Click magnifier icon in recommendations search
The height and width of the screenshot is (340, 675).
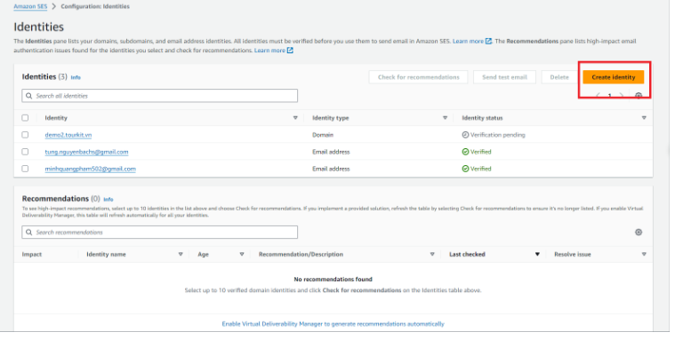[28, 232]
